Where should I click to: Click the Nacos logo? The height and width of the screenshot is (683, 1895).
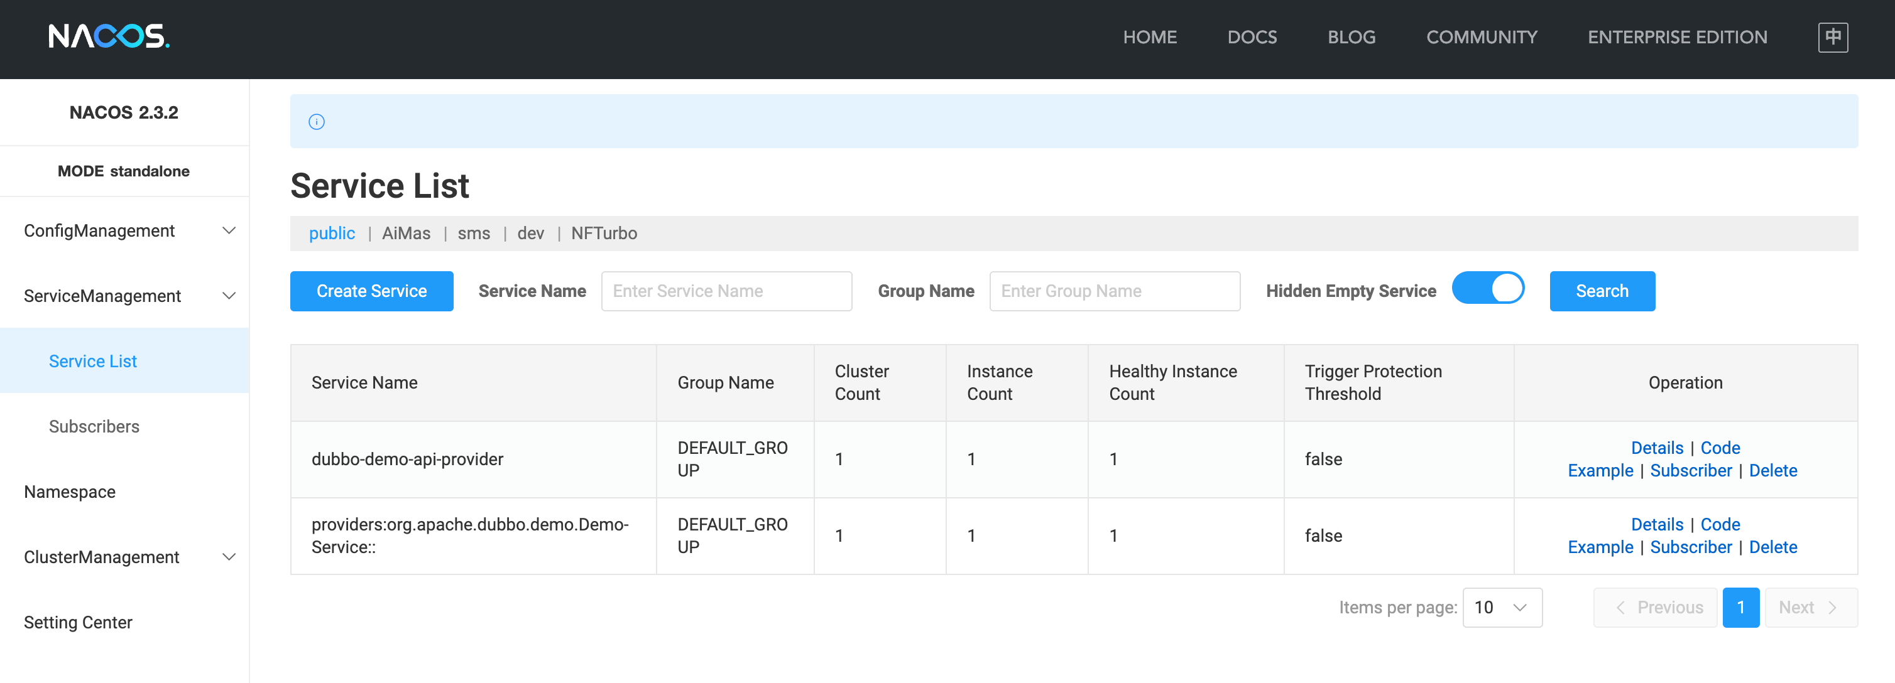coord(109,36)
